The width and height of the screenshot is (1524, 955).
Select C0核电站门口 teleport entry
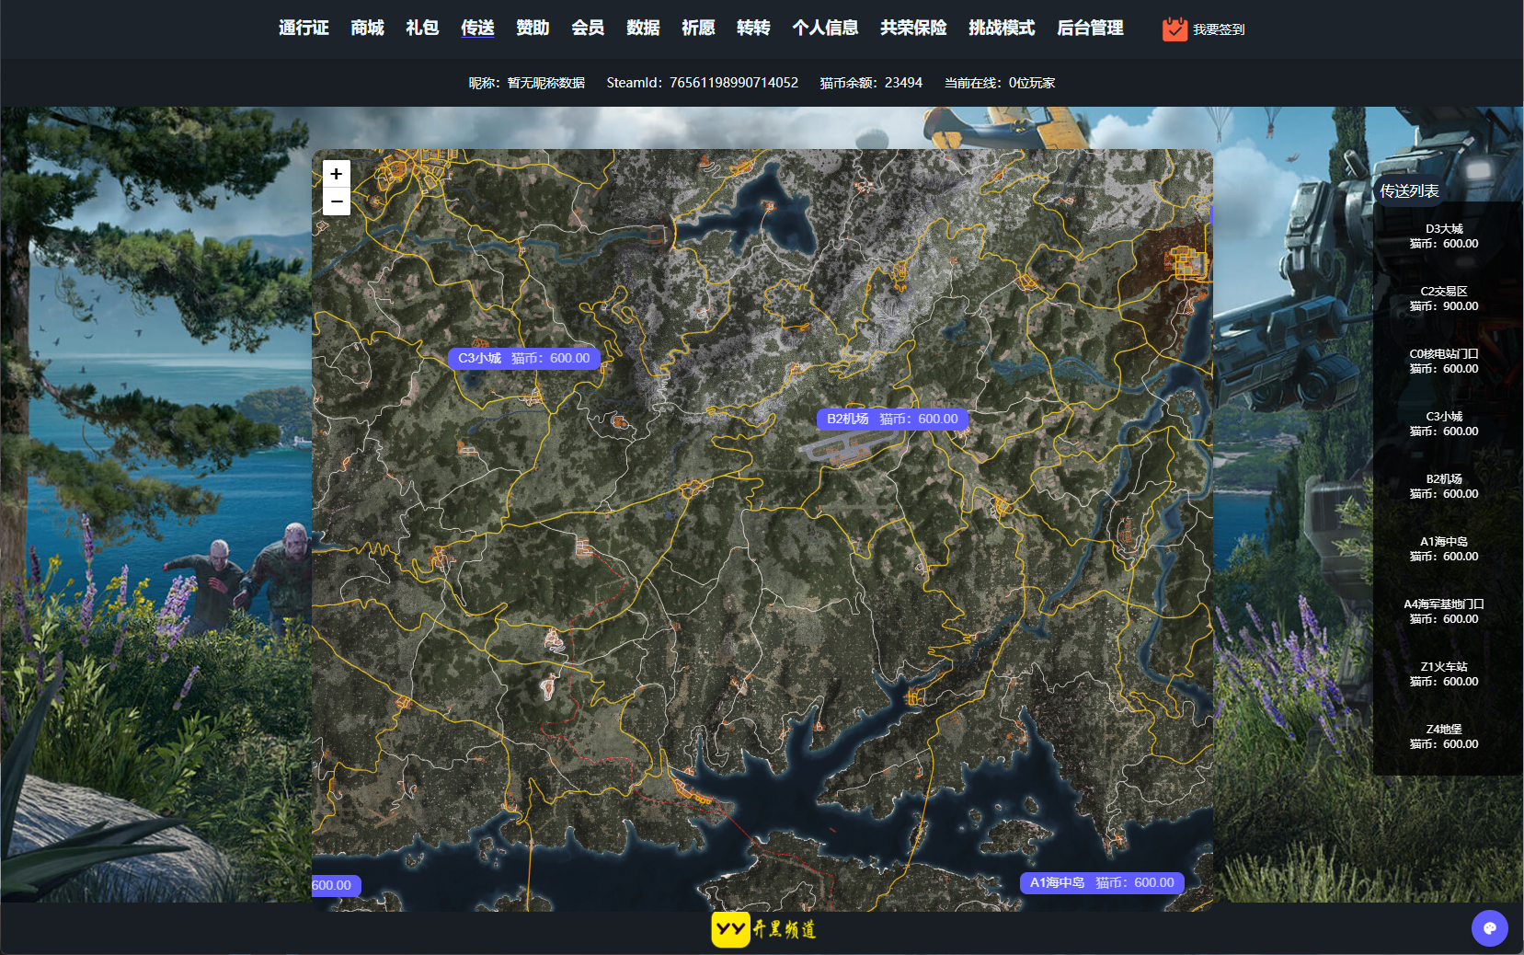click(x=1444, y=362)
